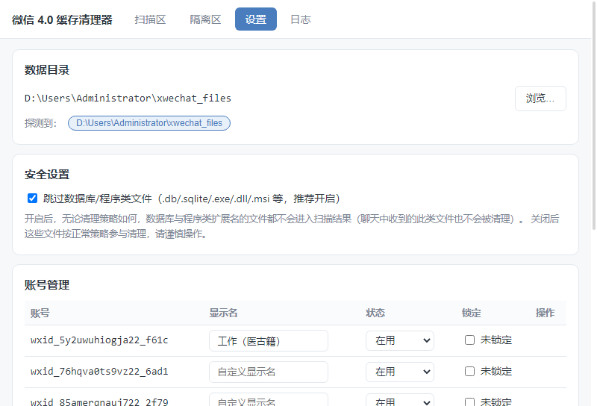The height and width of the screenshot is (406, 597).
Task: Select the 设置 tab
Action: pyautogui.click(x=255, y=19)
